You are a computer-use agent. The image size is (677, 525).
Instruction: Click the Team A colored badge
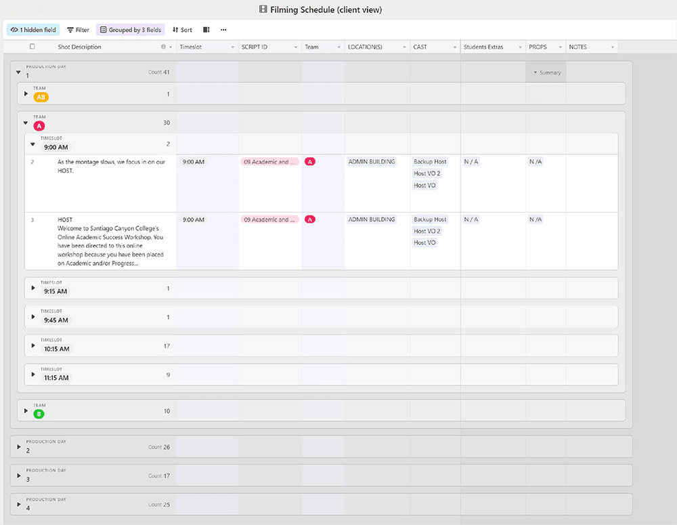tap(39, 125)
